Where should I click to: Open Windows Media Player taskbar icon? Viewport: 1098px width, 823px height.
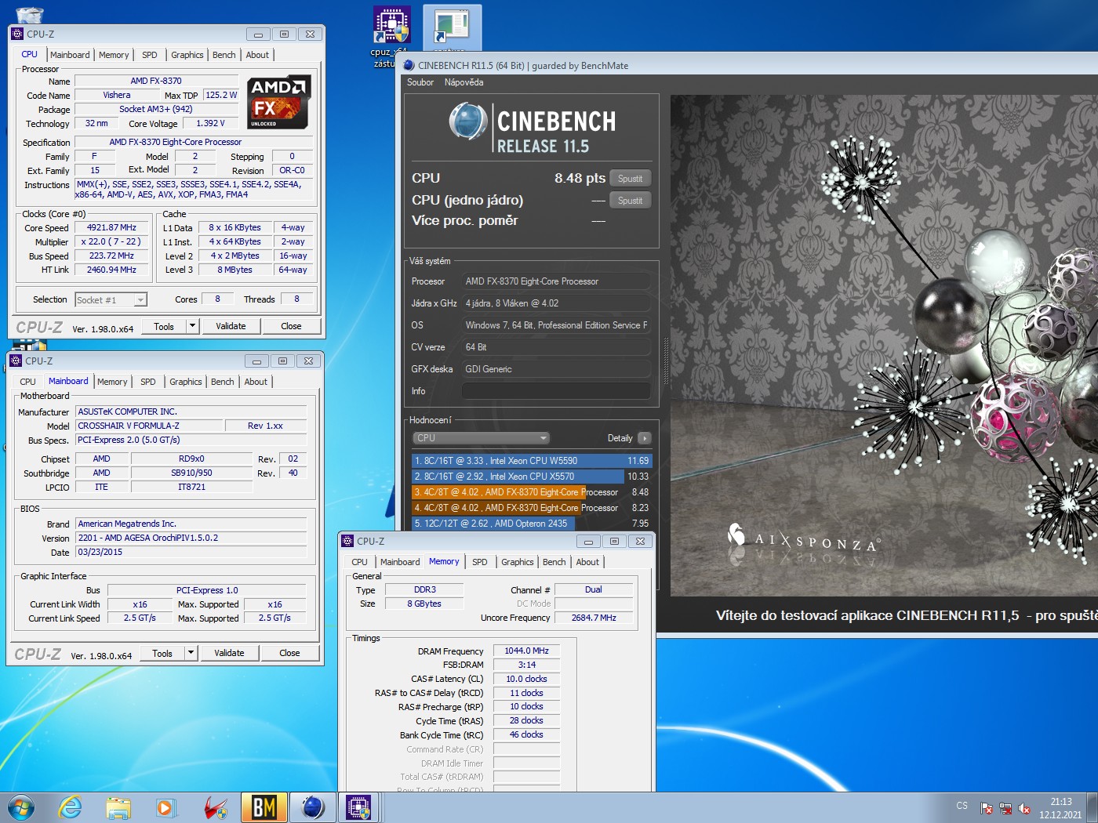pyautogui.click(x=166, y=807)
